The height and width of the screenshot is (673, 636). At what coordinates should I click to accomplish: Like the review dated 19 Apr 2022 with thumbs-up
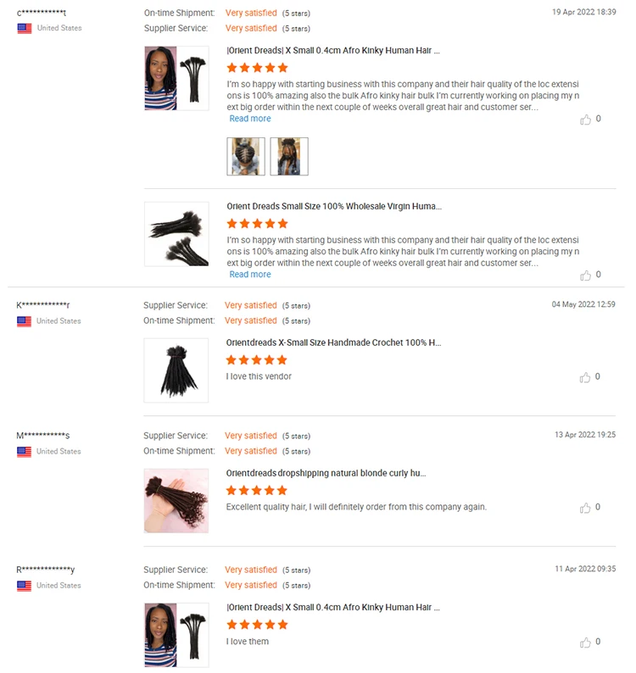point(585,120)
